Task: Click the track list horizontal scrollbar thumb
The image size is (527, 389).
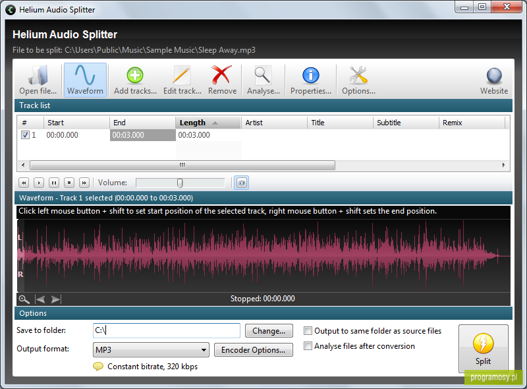Action: [x=182, y=165]
